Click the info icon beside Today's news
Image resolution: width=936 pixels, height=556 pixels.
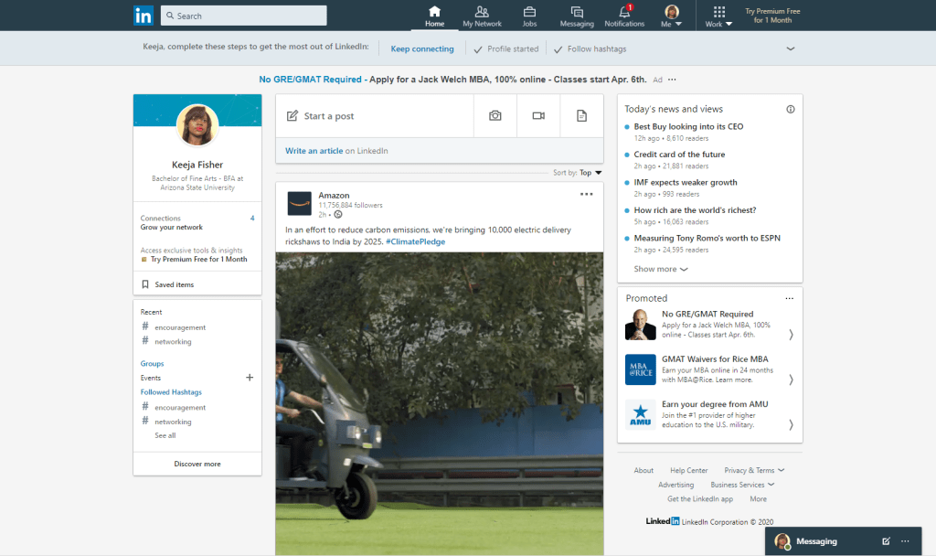[791, 109]
